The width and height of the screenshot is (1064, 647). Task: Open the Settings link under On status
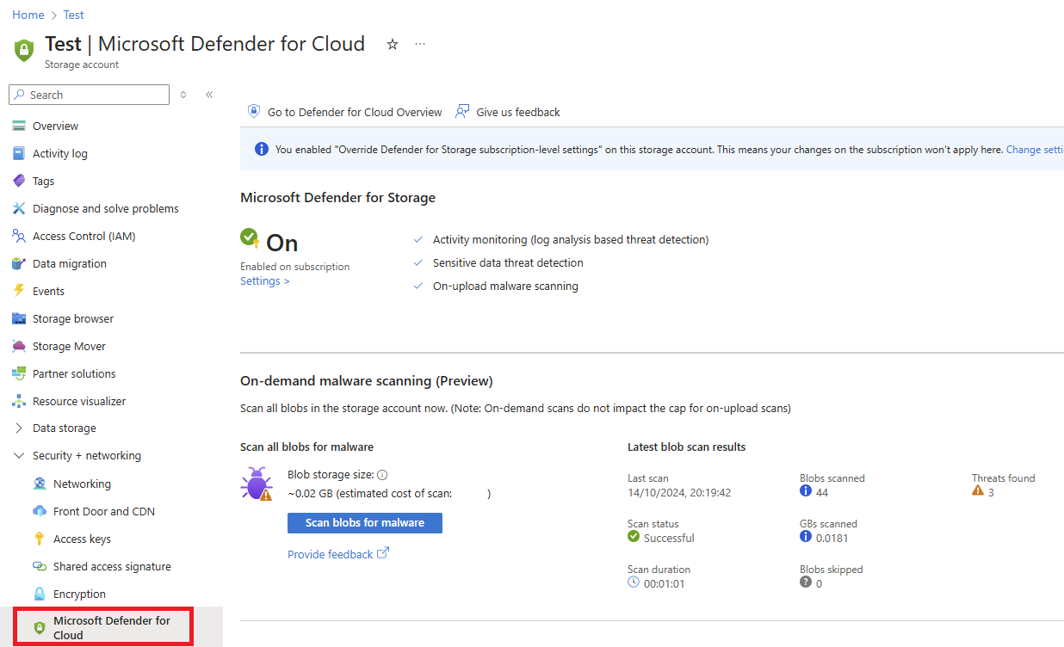click(264, 281)
